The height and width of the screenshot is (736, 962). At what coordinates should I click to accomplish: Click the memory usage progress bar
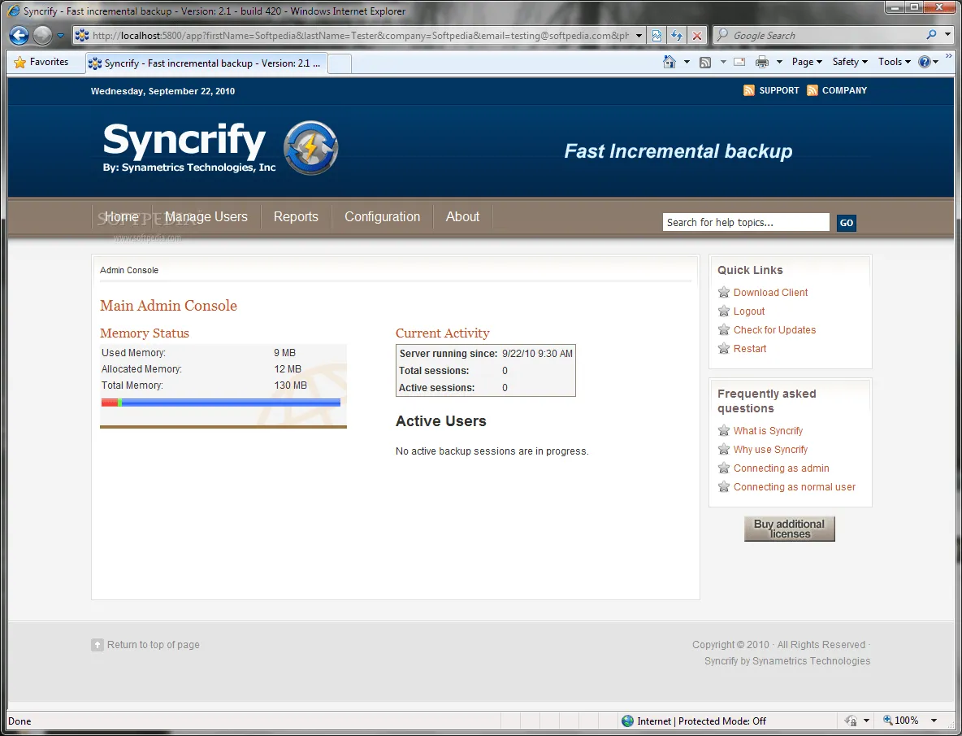223,402
